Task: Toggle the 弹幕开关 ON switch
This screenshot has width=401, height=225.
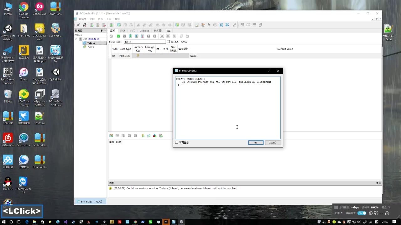Action: (x=362, y=213)
